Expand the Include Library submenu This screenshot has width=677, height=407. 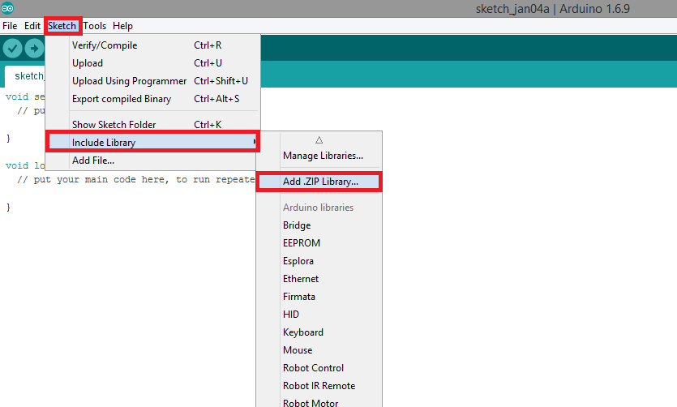[153, 142]
